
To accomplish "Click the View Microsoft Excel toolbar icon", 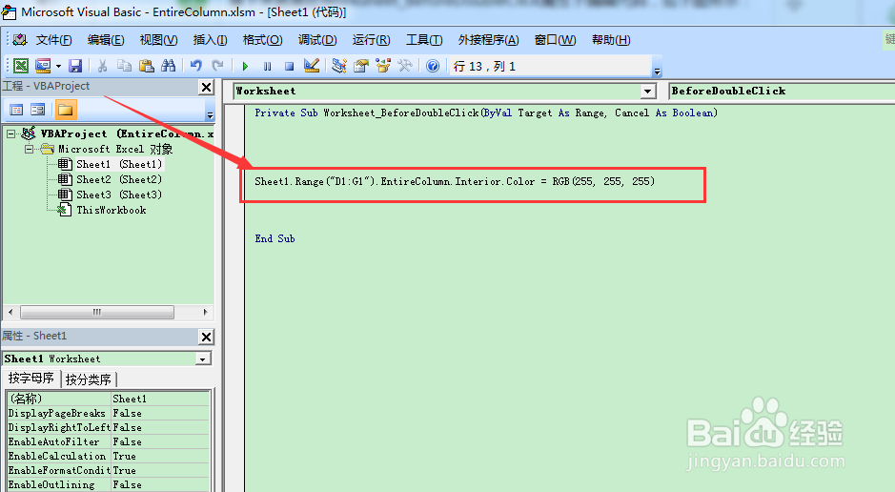I will (21, 66).
